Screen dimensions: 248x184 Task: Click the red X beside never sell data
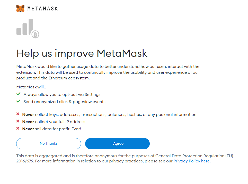click(18, 128)
